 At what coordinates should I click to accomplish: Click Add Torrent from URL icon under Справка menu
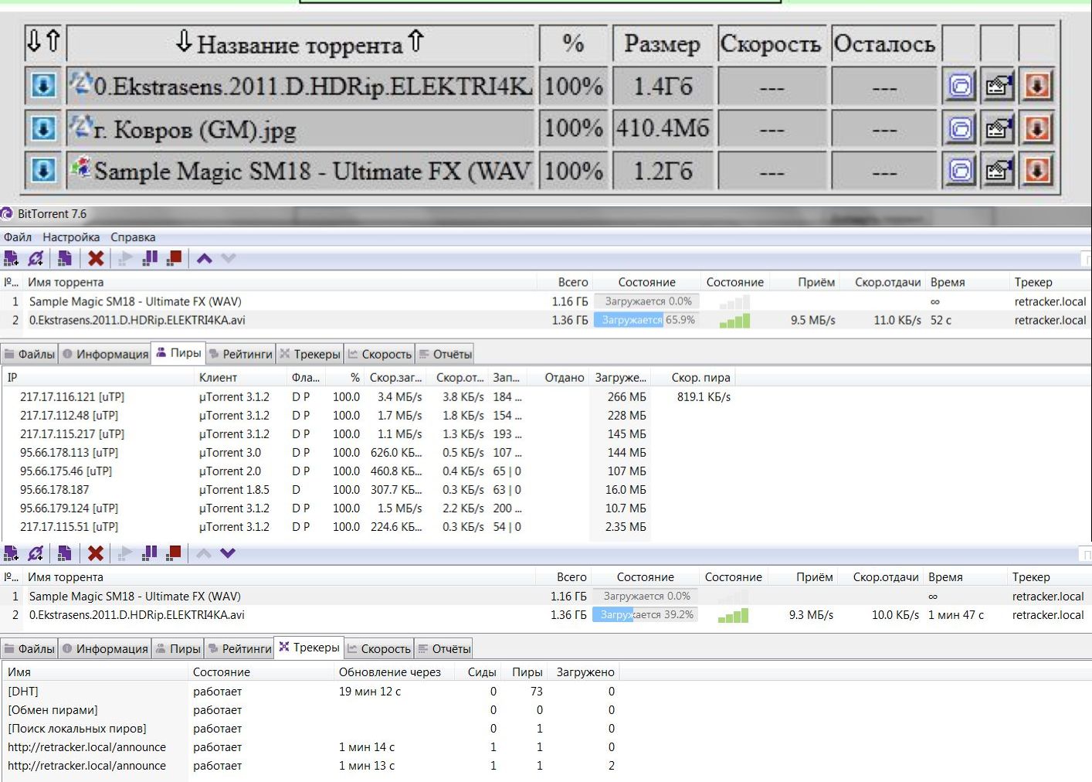coord(36,258)
